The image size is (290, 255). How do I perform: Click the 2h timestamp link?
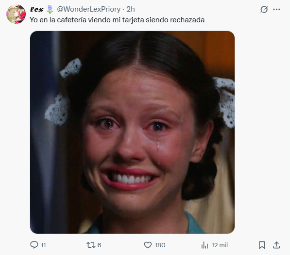point(131,9)
